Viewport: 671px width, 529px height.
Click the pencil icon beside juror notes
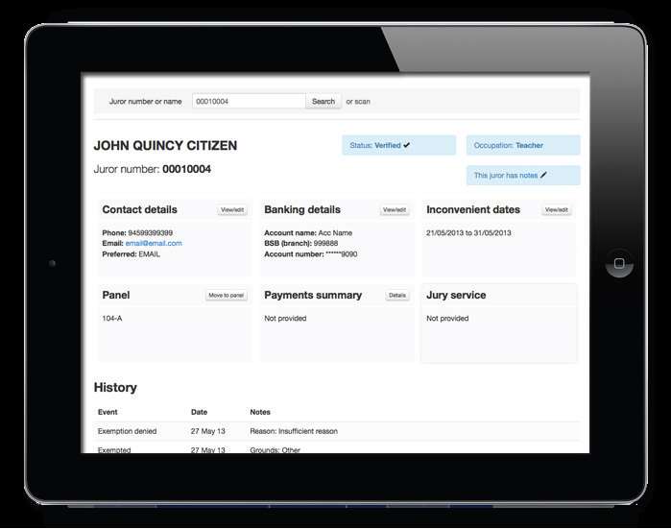(x=544, y=176)
